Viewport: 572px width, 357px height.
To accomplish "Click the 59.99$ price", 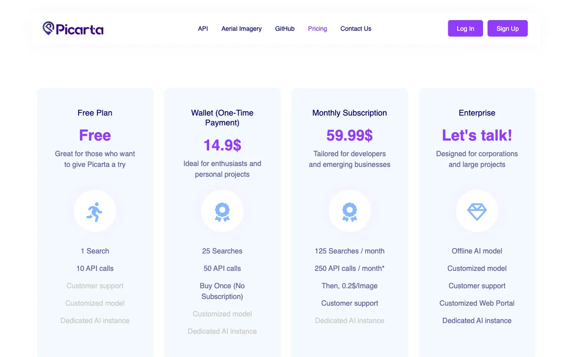I will pyautogui.click(x=349, y=135).
